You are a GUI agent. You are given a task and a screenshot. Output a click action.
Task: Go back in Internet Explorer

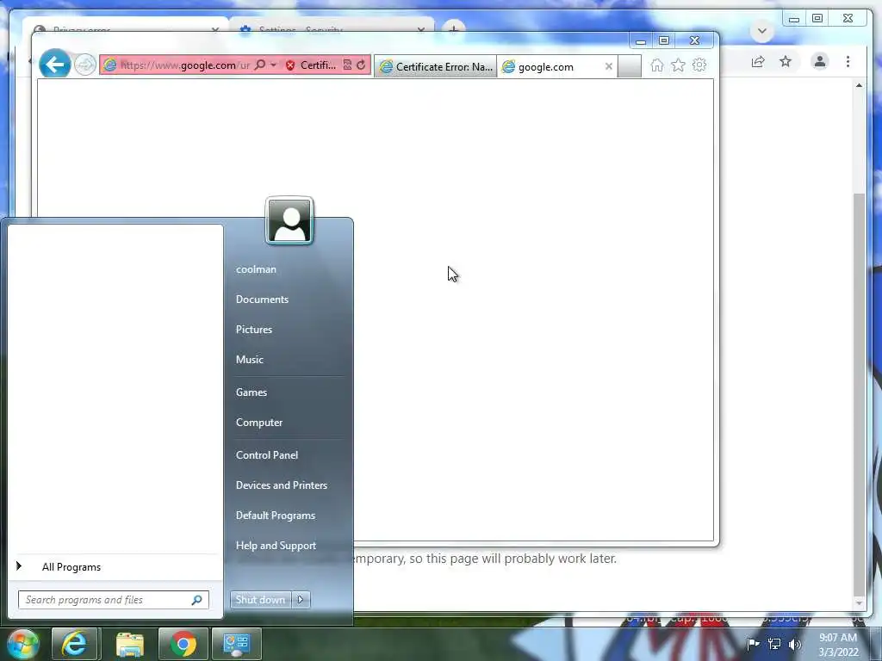[54, 65]
